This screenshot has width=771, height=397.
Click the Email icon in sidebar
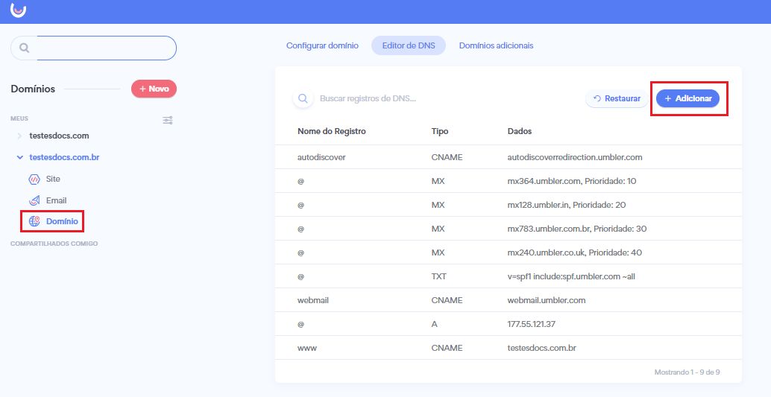(x=34, y=200)
